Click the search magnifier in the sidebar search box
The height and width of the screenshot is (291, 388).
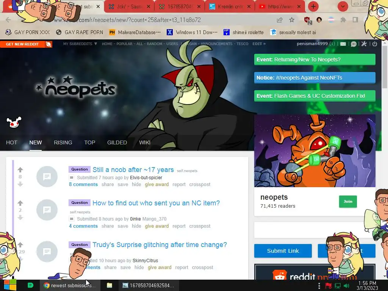(x=367, y=230)
